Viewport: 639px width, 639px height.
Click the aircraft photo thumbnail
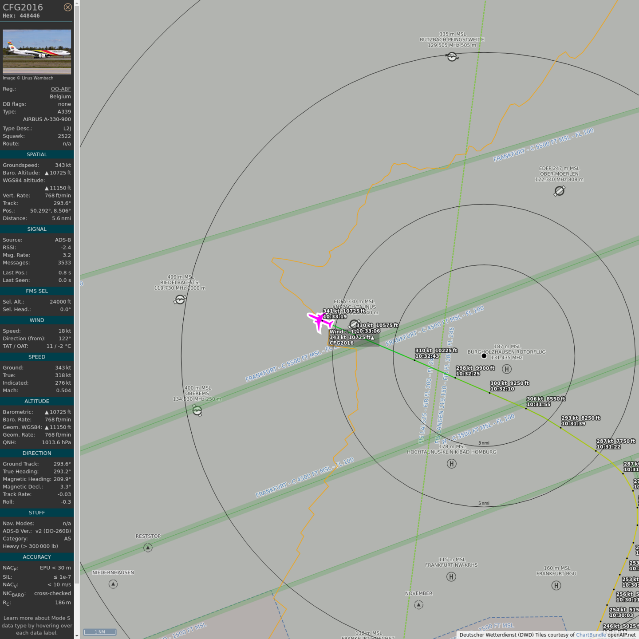37,51
